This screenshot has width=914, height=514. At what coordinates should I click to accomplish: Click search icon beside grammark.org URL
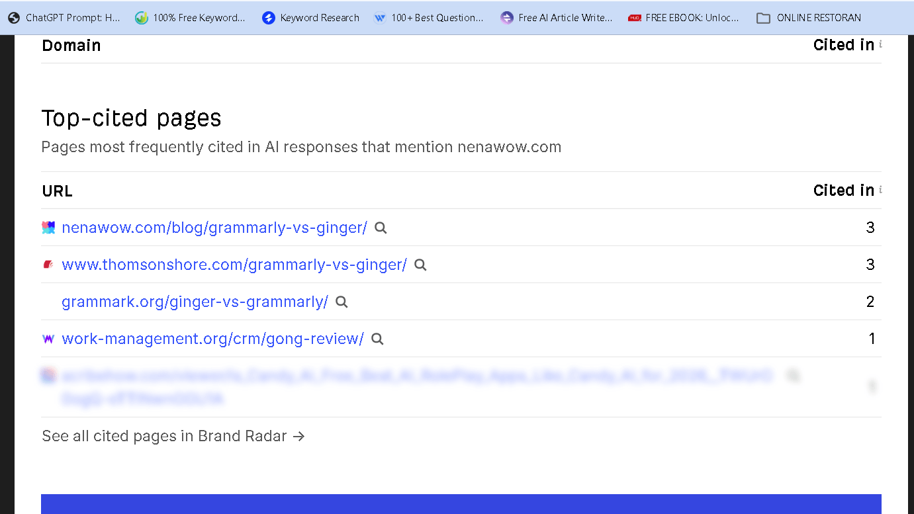coord(342,302)
